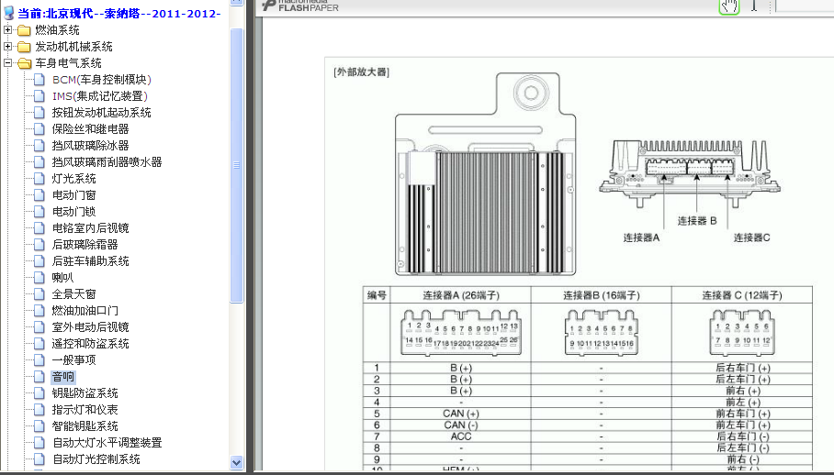Expand the 燃油系统 folder node

pos(7,29)
